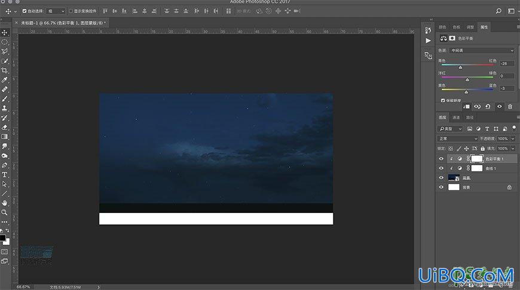The width and height of the screenshot is (520, 290).
Task: Switch to the 色板 swatches tab
Action: [456, 27]
